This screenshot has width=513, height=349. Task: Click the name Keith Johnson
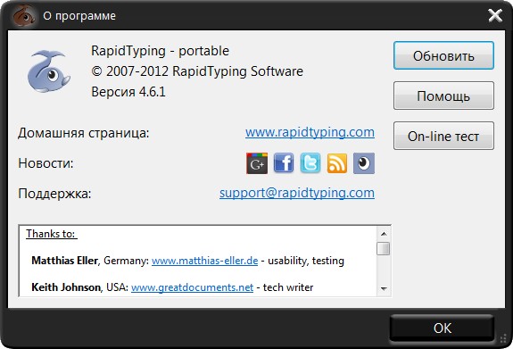pos(66,287)
